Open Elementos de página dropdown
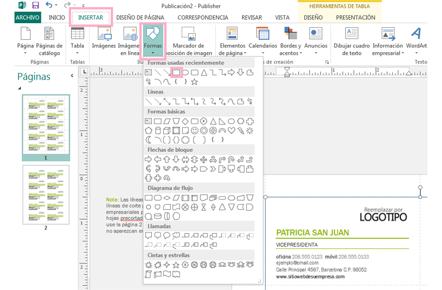 233,41
